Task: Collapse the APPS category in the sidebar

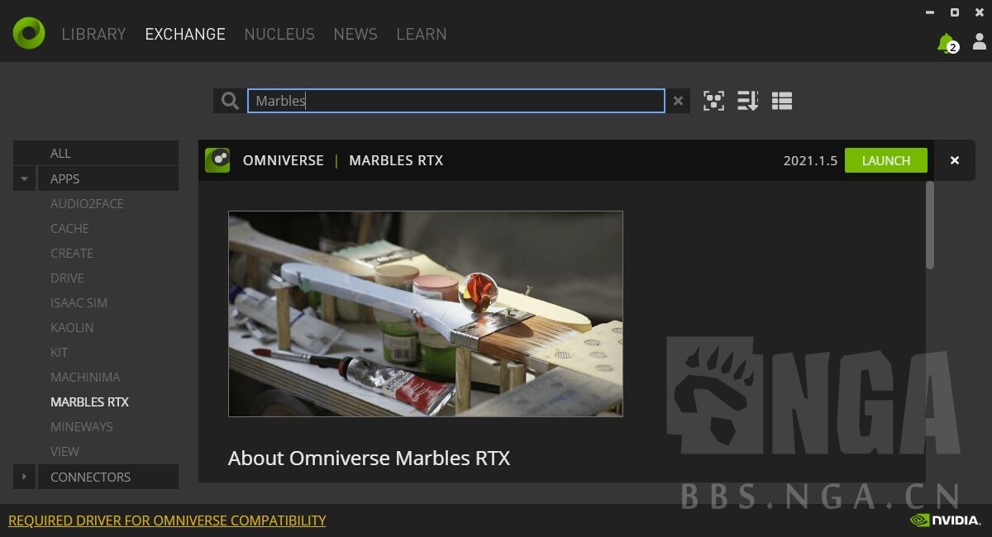Action: click(23, 178)
